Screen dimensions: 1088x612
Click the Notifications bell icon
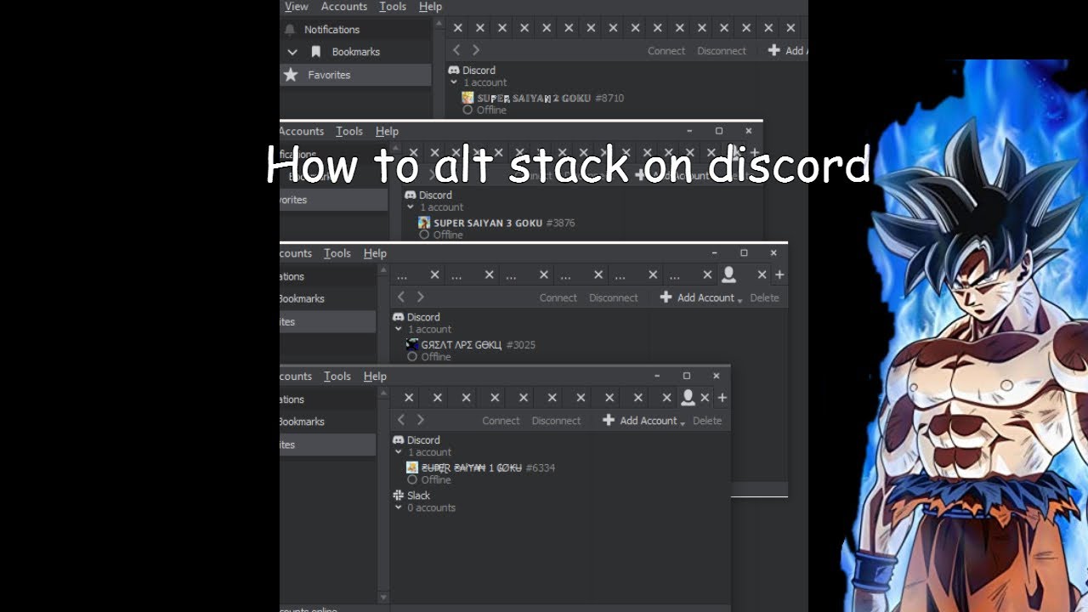[x=291, y=30]
